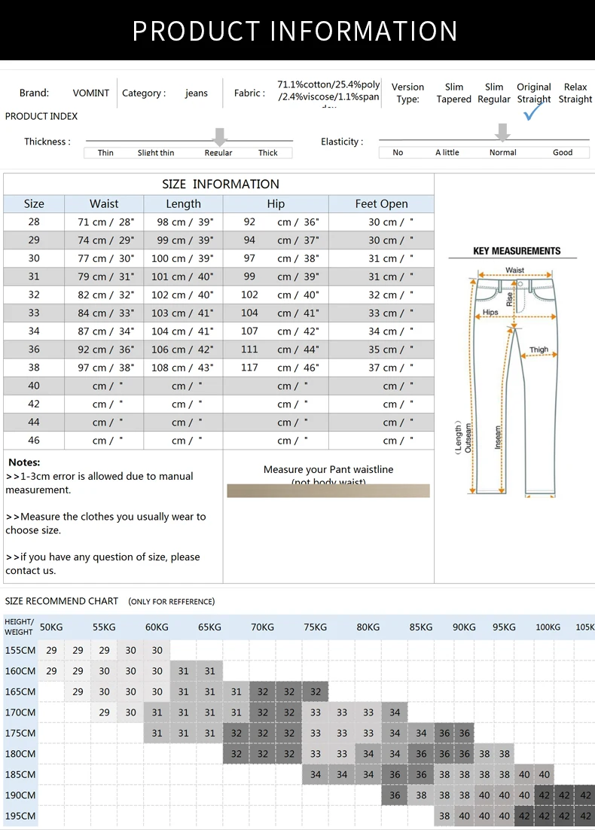Select the Relax Straight version type
This screenshot has width=595, height=830.
[575, 93]
